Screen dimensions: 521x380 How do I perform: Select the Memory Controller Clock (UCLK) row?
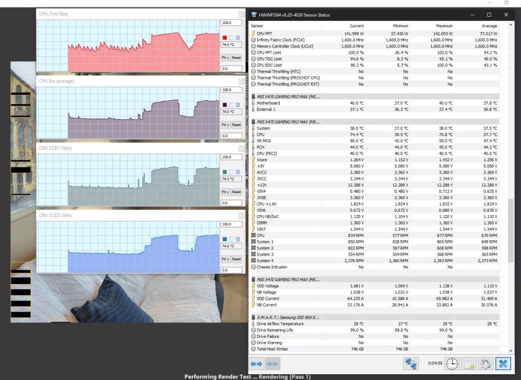click(x=374, y=46)
